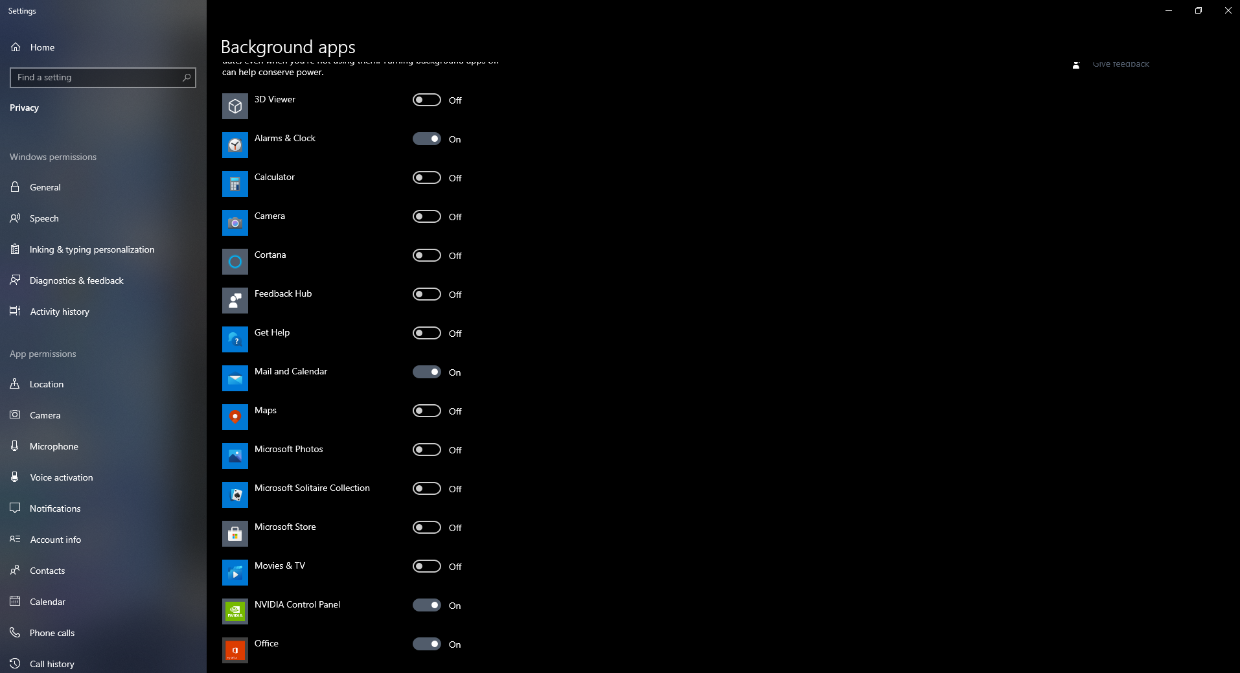Click the search magnifier icon in Find a setting
The width and height of the screenshot is (1240, 673).
187,78
